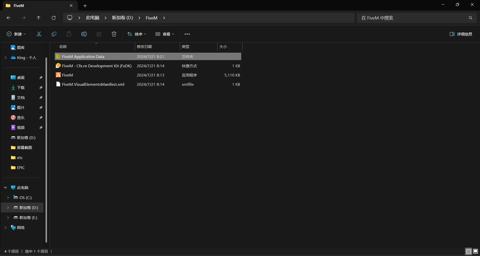The height and width of the screenshot is (256, 480).
Task: Navigate back with the back arrow
Action: coord(9,18)
